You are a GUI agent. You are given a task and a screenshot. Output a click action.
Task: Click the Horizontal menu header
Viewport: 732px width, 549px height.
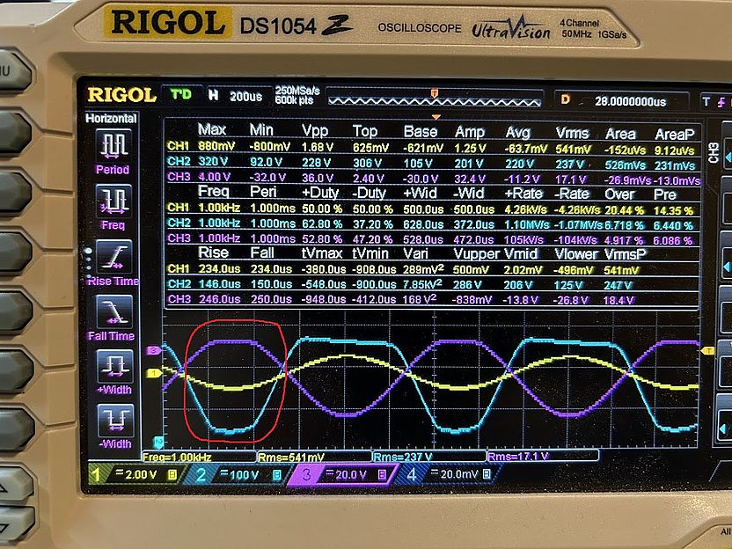[x=111, y=119]
